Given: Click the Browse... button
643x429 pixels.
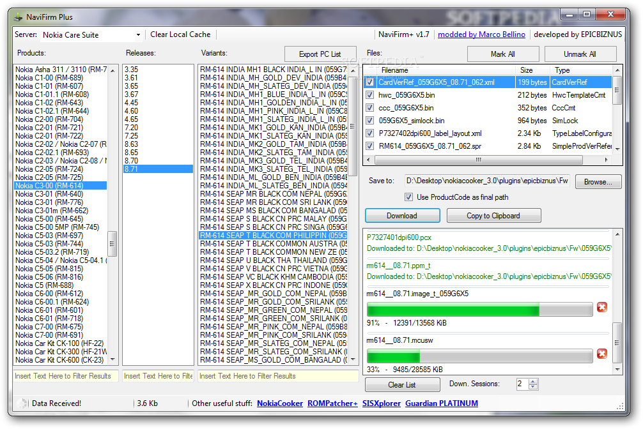Looking at the screenshot, I should click(598, 182).
